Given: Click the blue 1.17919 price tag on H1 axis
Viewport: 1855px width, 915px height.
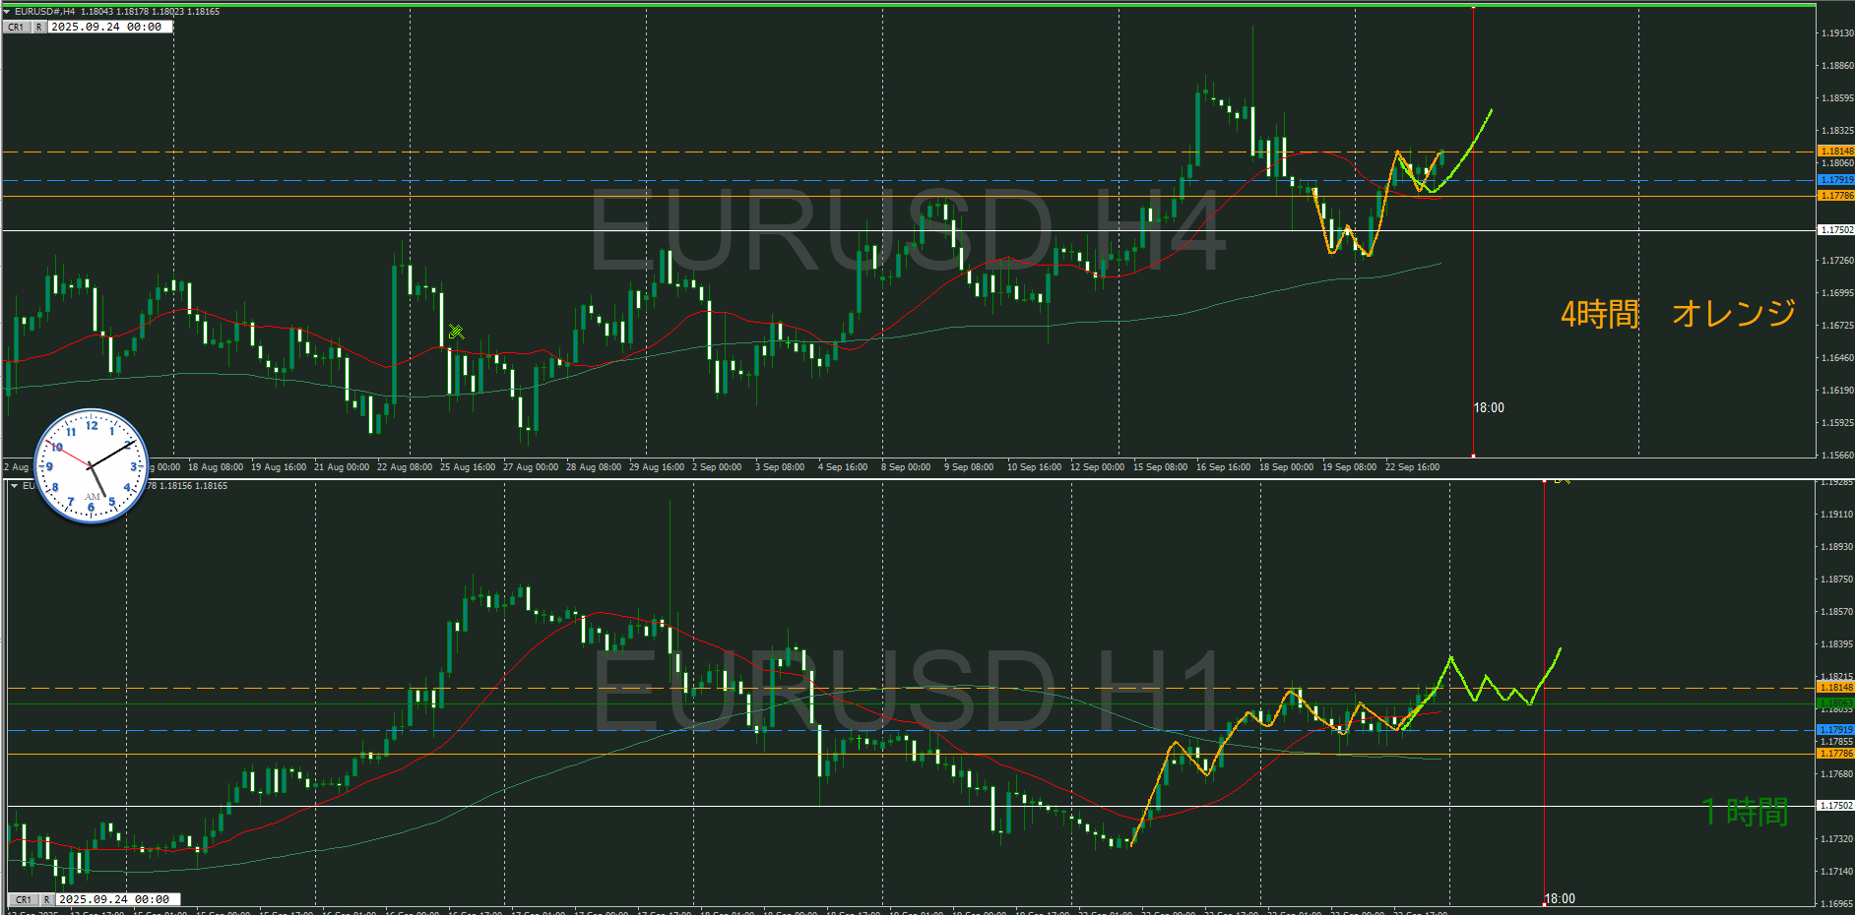Looking at the screenshot, I should (1835, 730).
